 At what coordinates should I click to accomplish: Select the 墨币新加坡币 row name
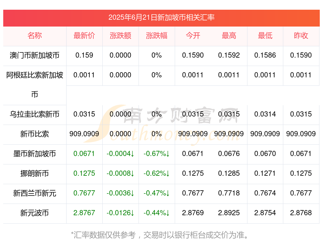click(35, 153)
